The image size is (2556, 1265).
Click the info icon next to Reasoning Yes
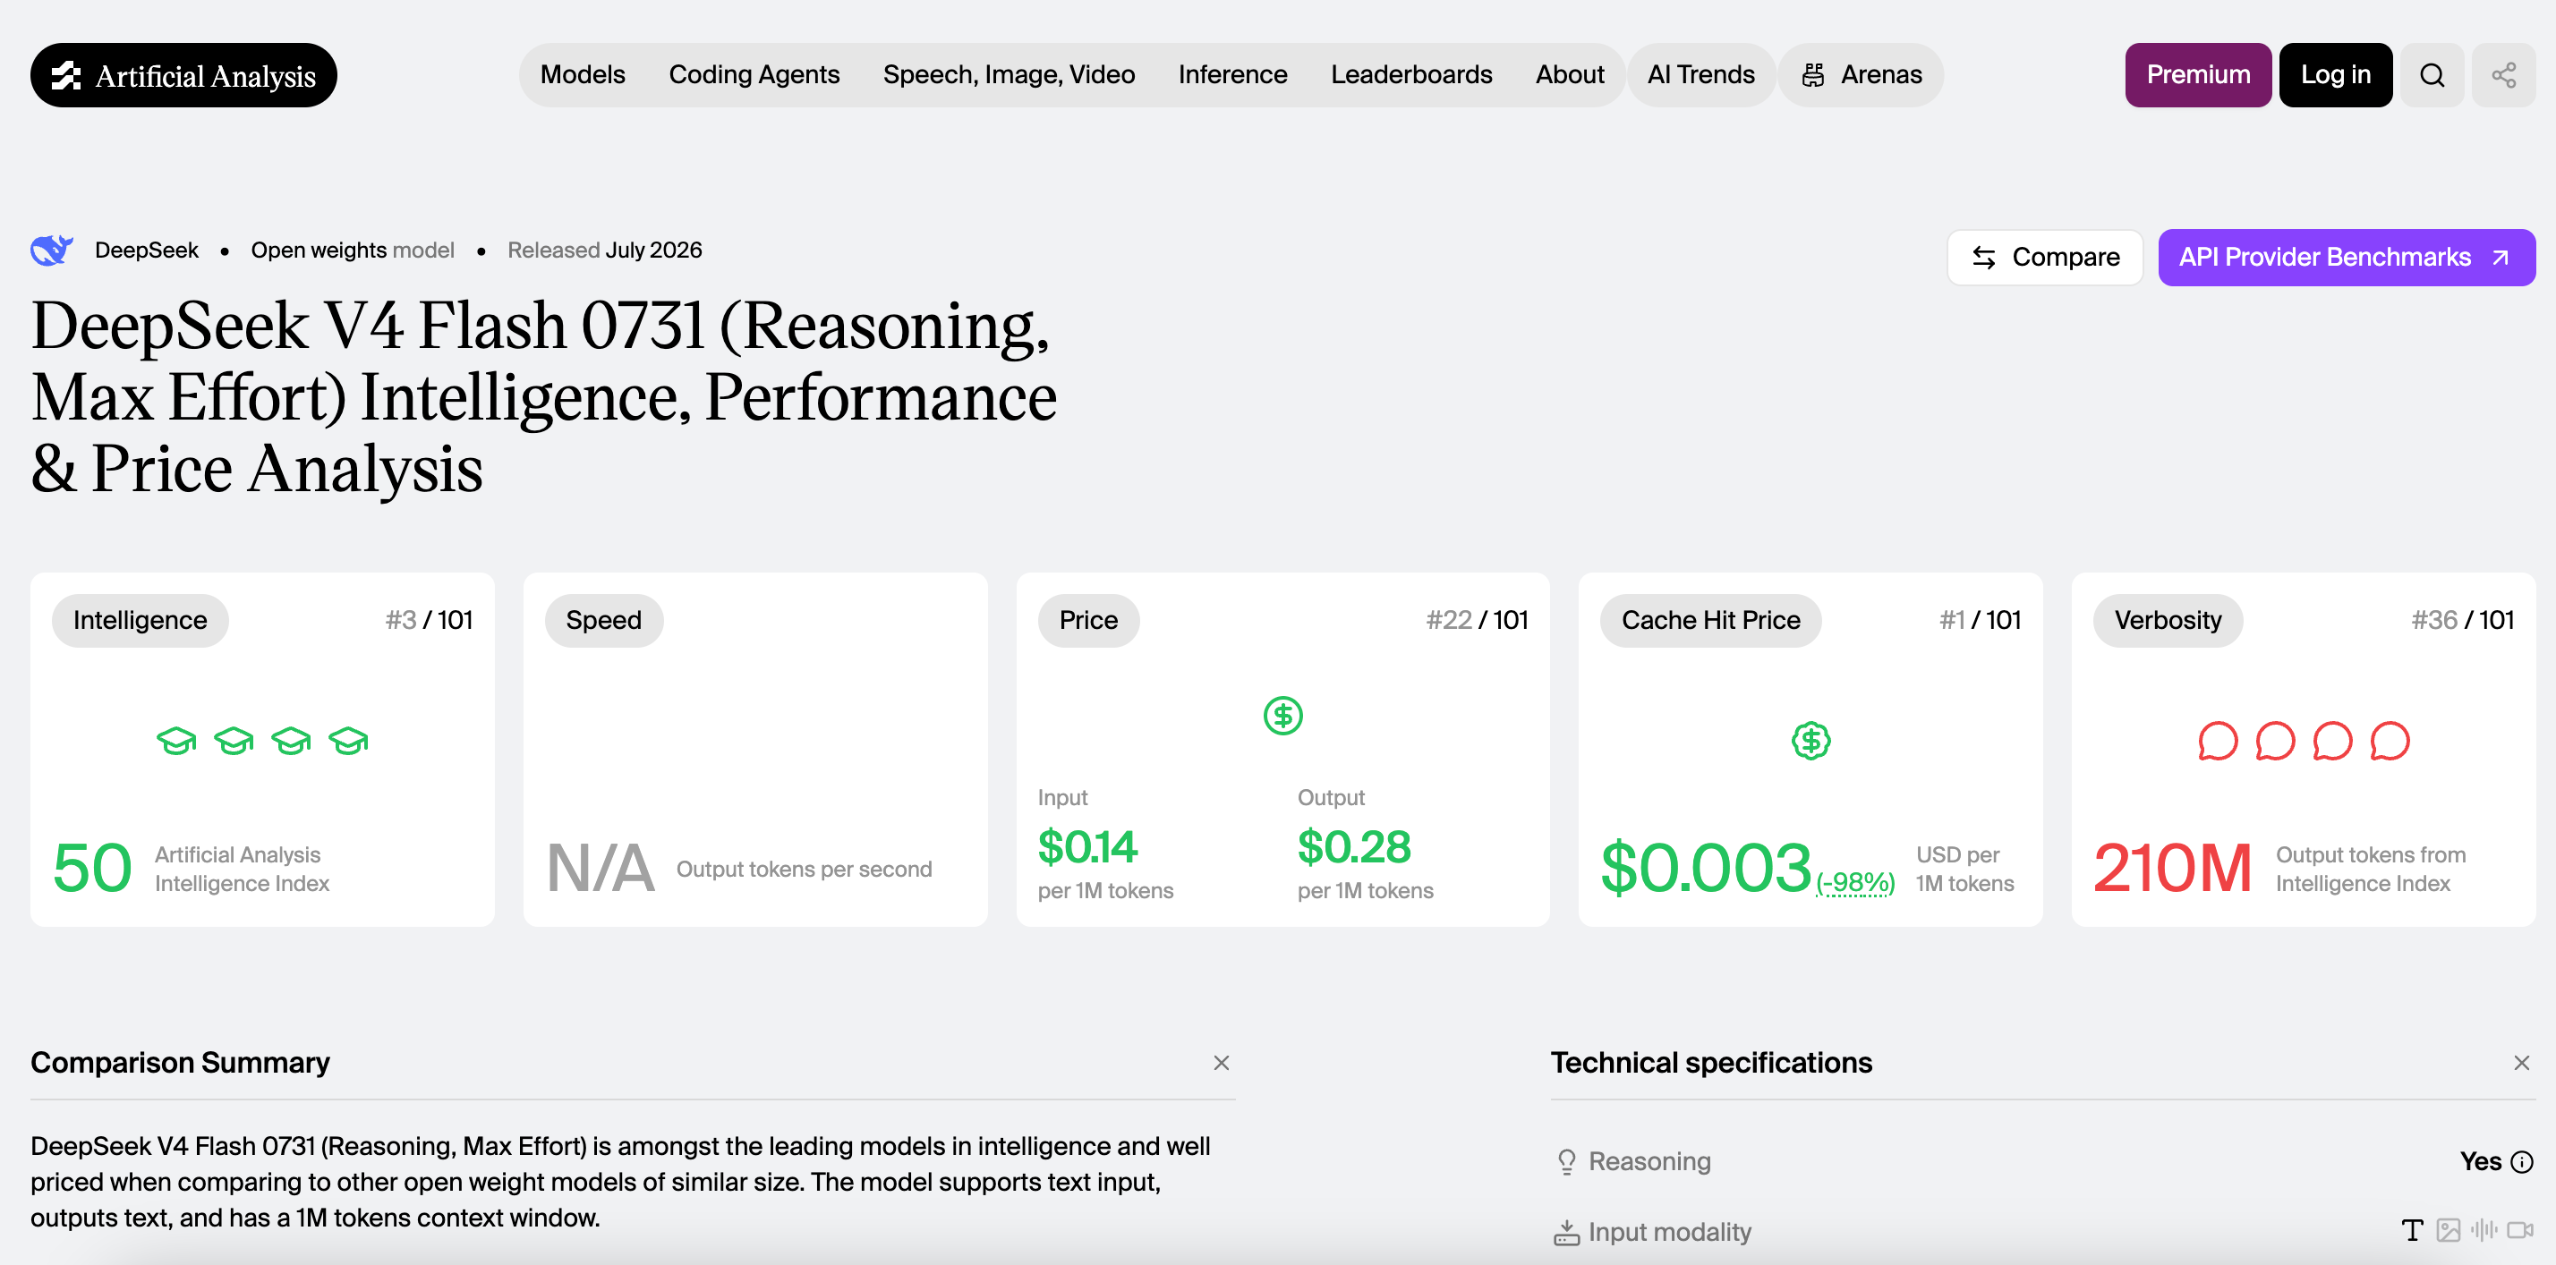(x=2521, y=1162)
